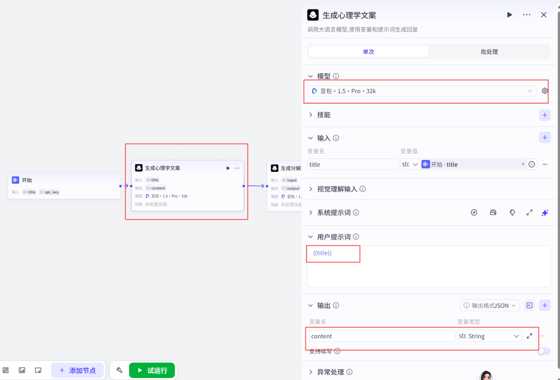This screenshot has height=380, width=560.
Task: Expand the 视觉理解输入 section
Action: pyautogui.click(x=311, y=189)
